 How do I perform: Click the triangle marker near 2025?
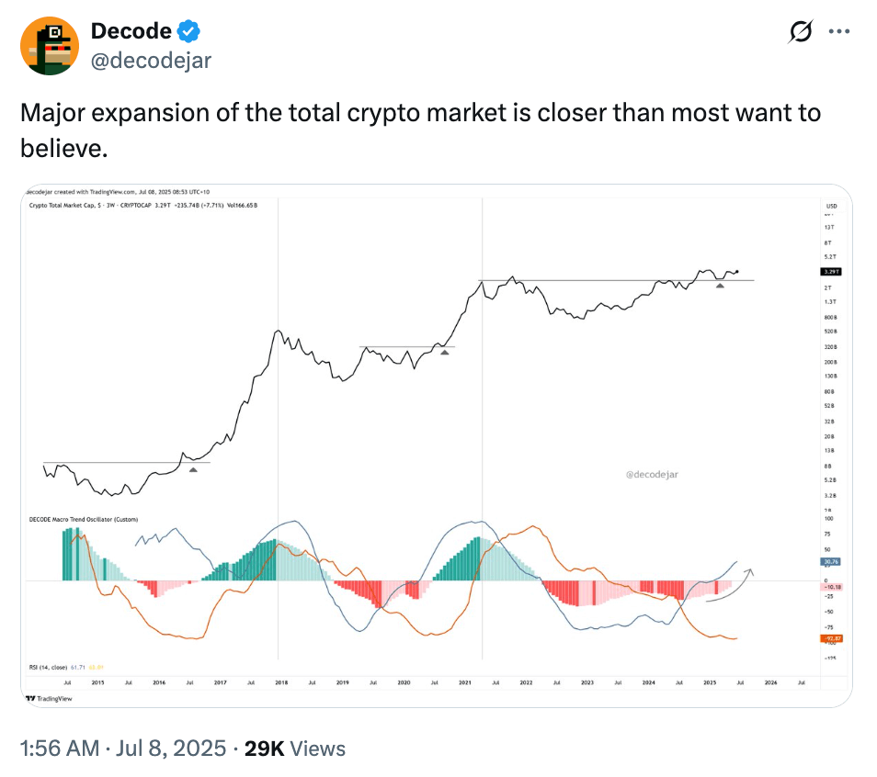pyautogui.click(x=720, y=286)
